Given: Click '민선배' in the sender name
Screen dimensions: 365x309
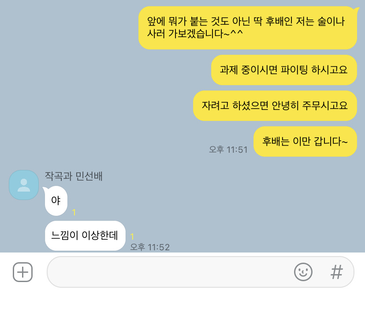Looking at the screenshot, I should click(x=89, y=176).
